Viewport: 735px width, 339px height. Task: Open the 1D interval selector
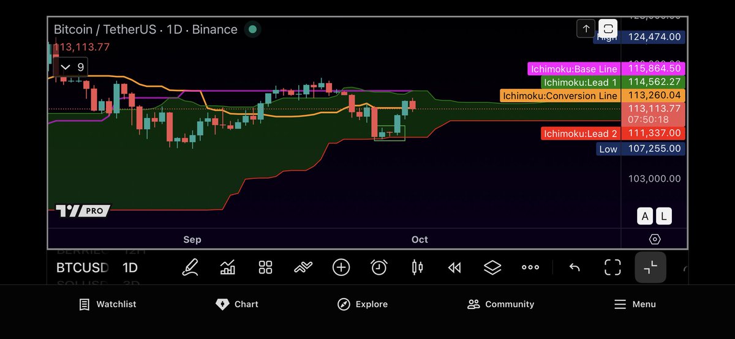click(x=130, y=267)
